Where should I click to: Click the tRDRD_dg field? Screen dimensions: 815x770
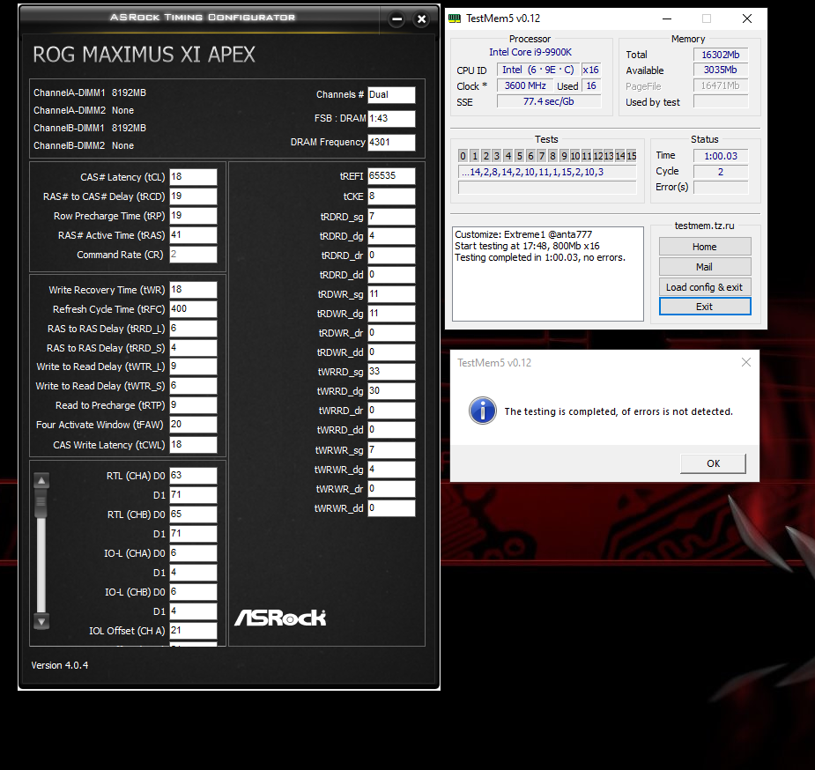pyautogui.click(x=391, y=236)
